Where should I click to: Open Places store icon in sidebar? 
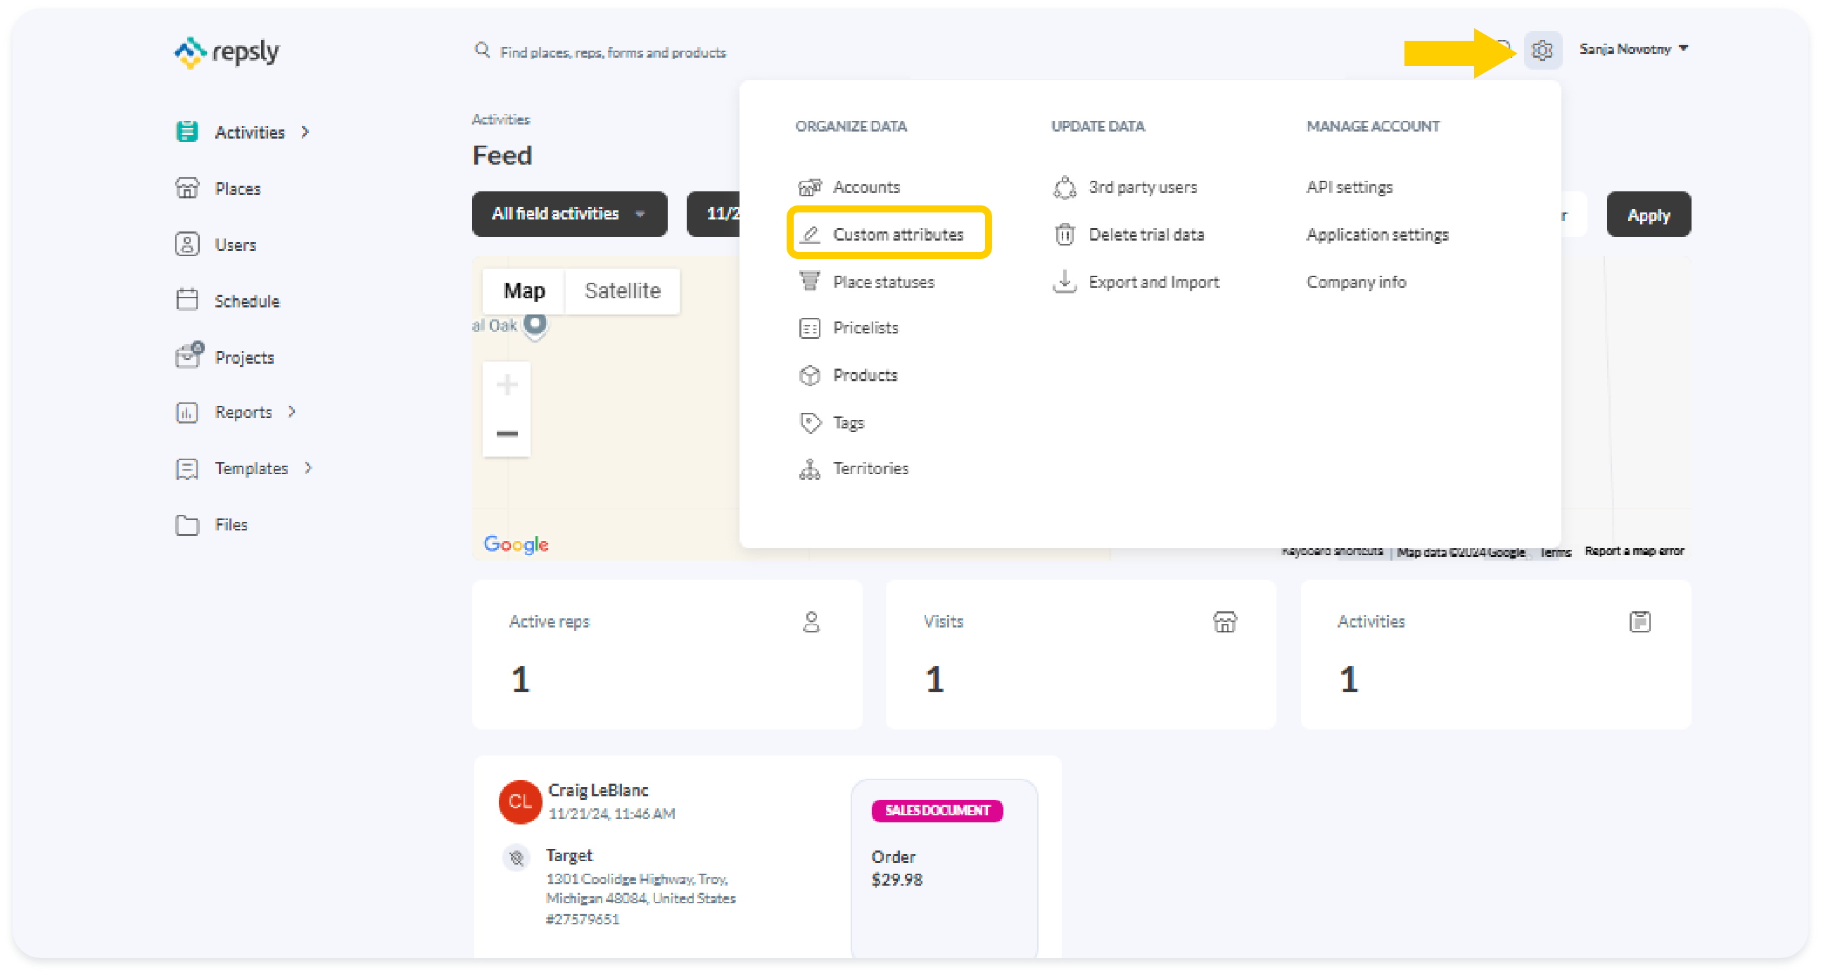tap(186, 188)
